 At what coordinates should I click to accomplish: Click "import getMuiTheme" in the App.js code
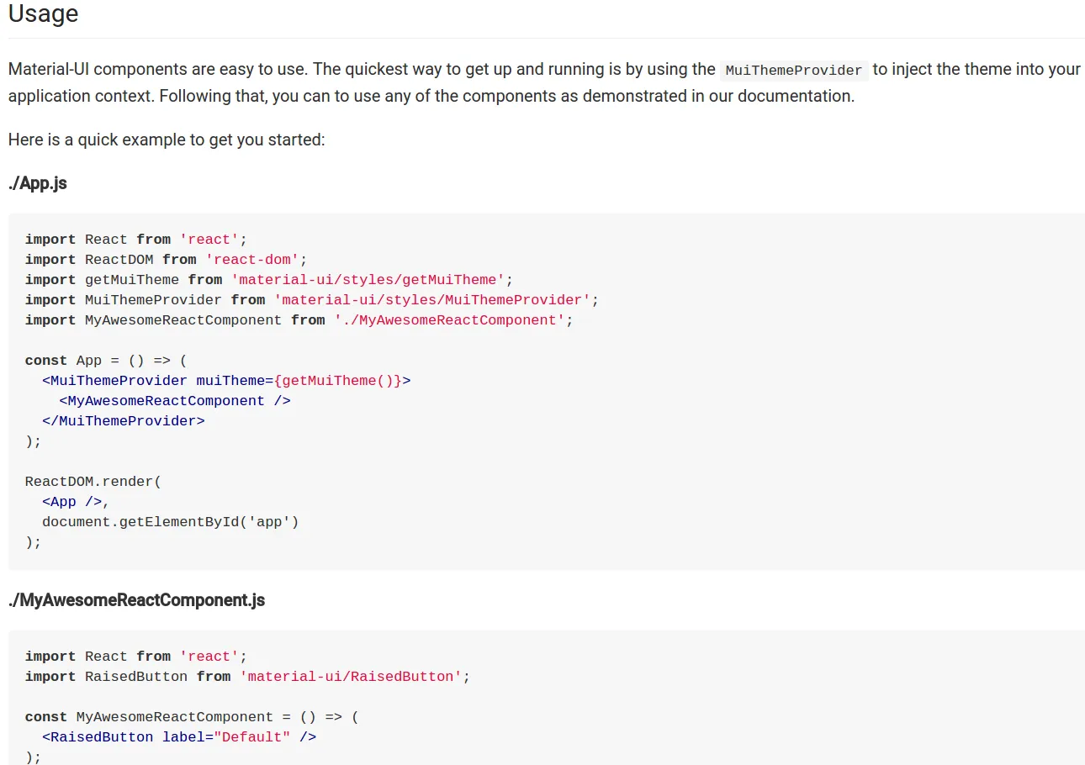(x=102, y=280)
